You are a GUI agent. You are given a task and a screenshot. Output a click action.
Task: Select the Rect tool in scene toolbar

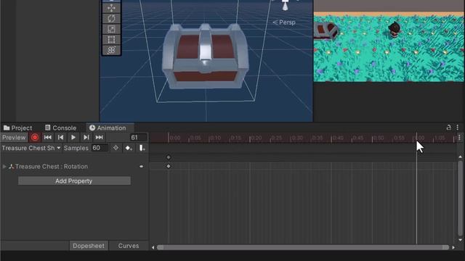(x=111, y=39)
